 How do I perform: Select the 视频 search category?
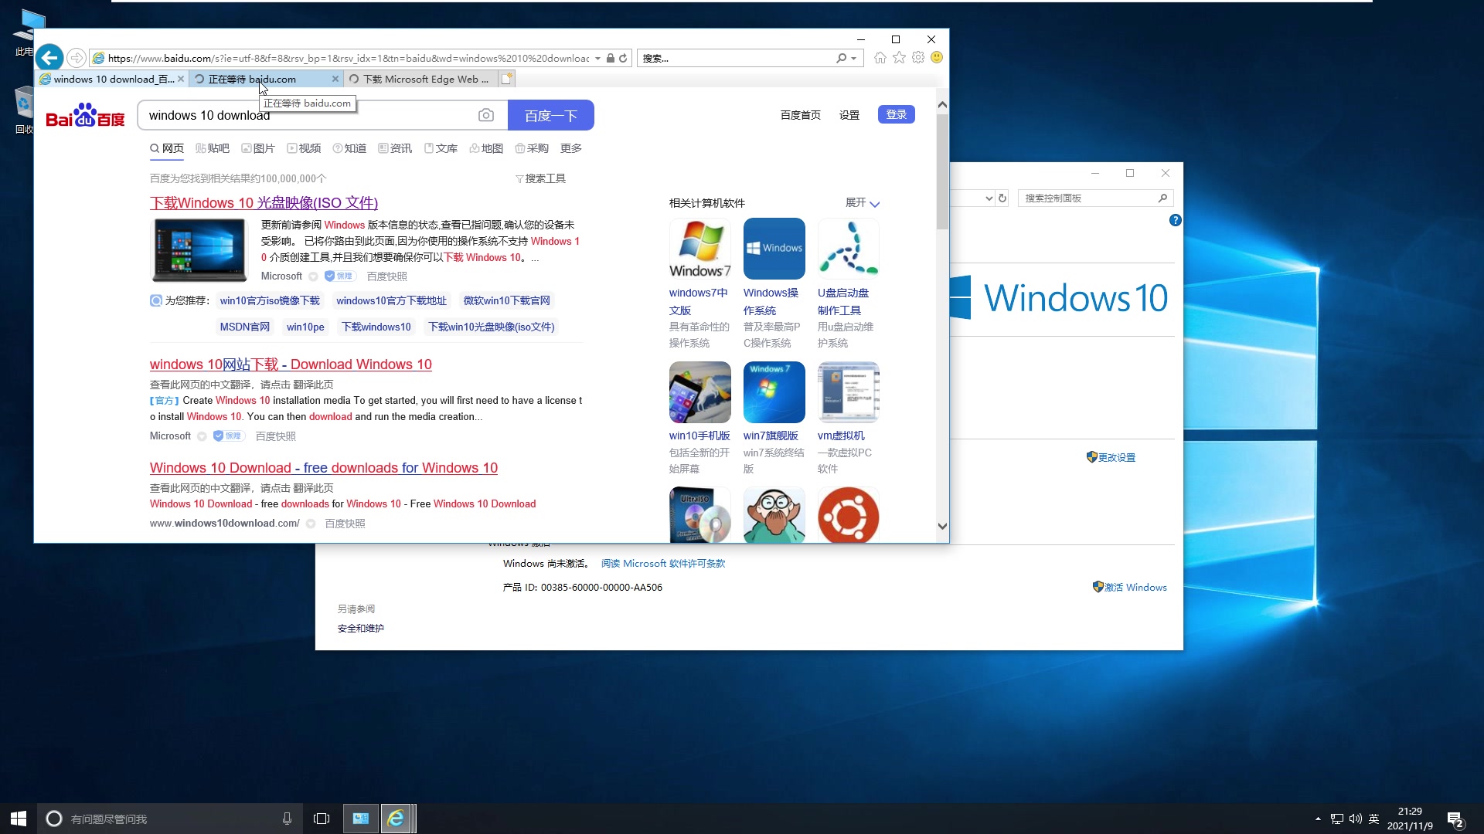click(x=304, y=148)
